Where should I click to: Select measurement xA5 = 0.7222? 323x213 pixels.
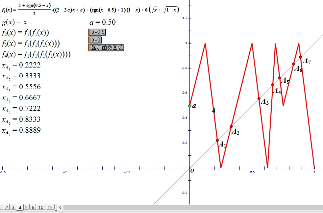(x=21, y=109)
